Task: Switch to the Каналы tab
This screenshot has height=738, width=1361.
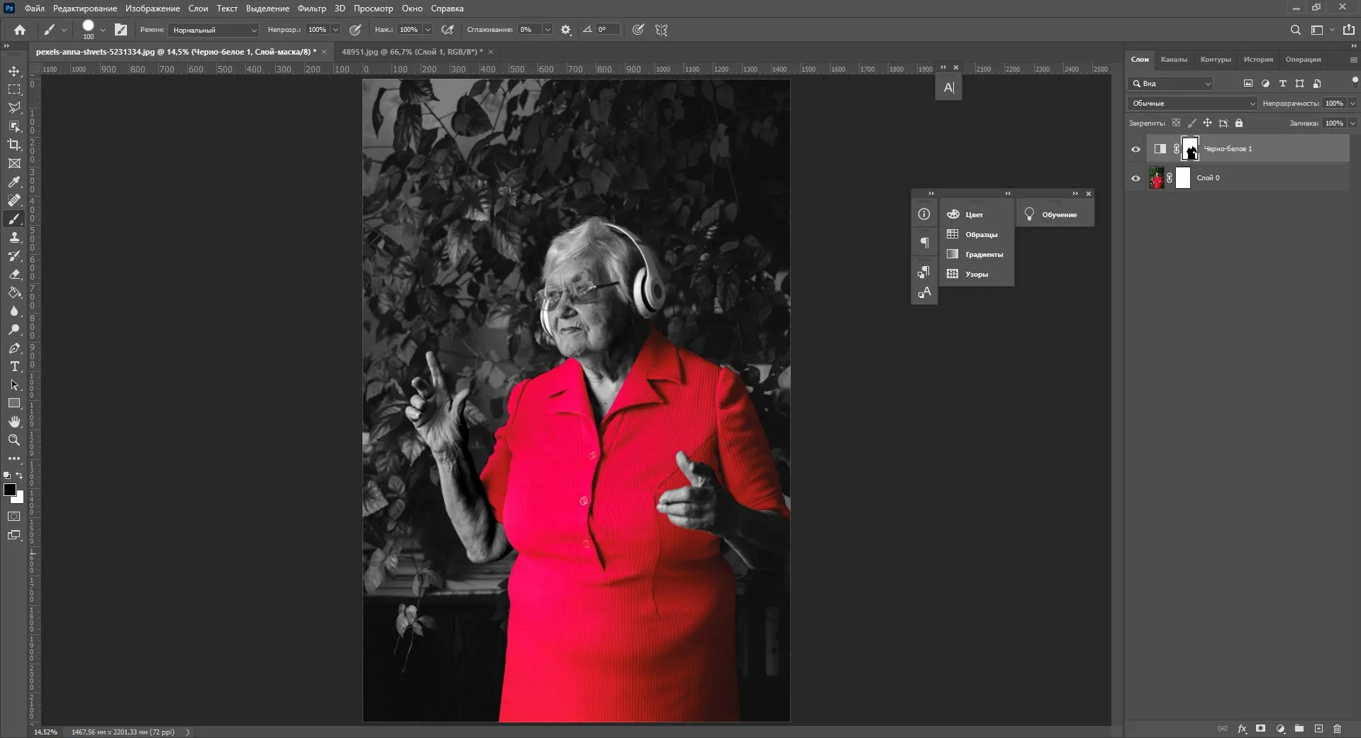Action: coord(1174,60)
